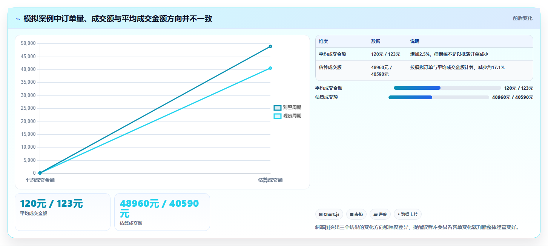
Task: Click the 对照周期 data point at 估算成交额
Action: coord(270,46)
